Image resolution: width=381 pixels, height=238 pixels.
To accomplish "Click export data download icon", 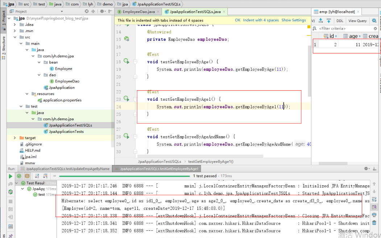I will (x=321, y=21).
